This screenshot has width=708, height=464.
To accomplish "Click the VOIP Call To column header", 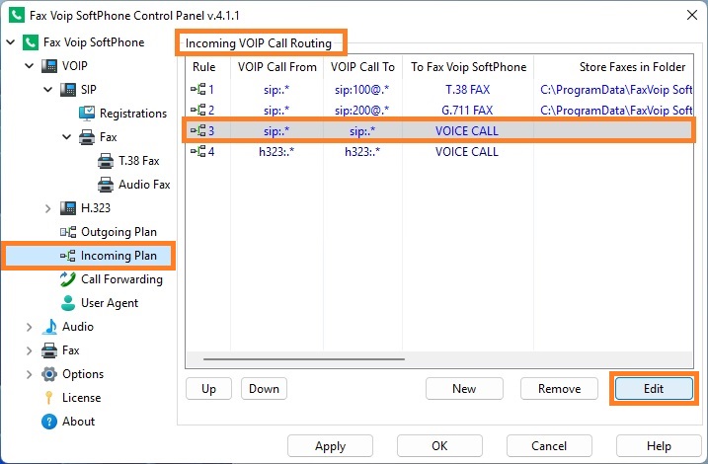I will (362, 67).
